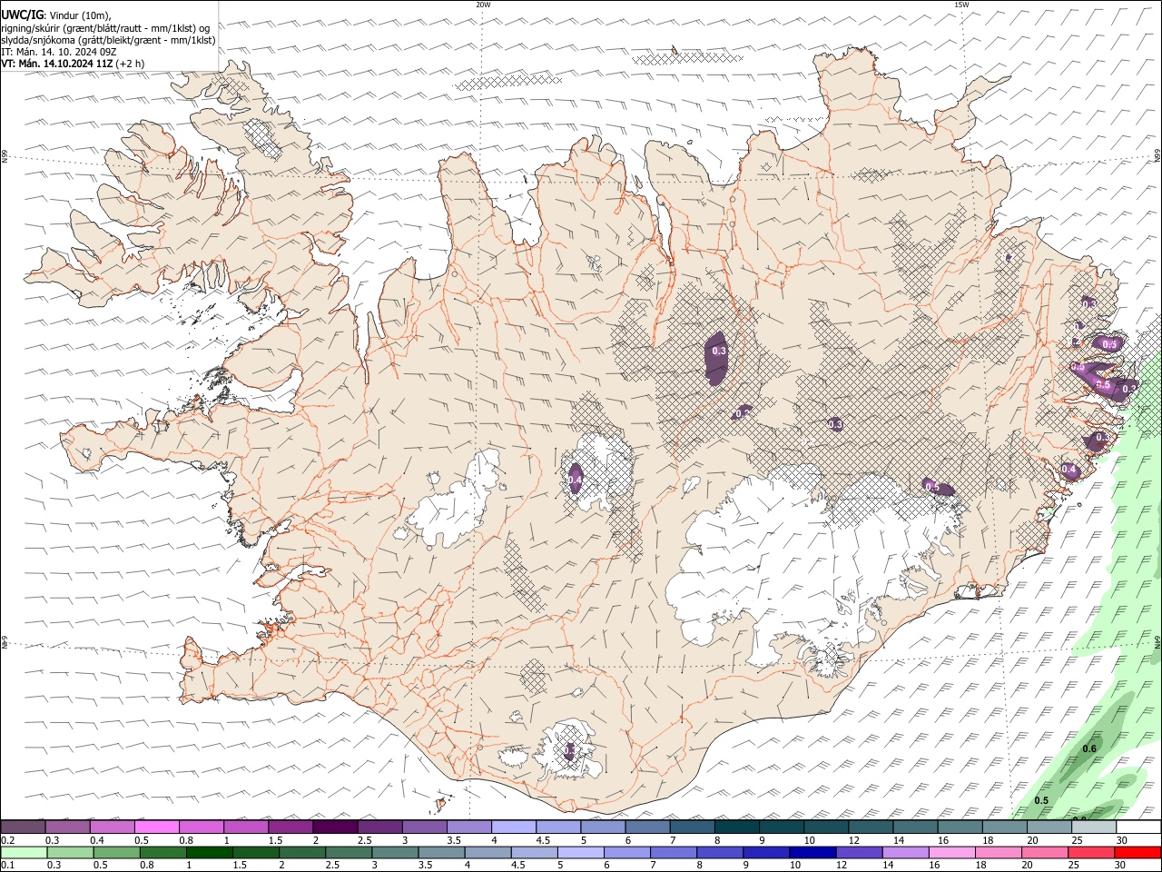Click the slydda/snjókoma description line
1162x872 pixels.
coord(108,39)
